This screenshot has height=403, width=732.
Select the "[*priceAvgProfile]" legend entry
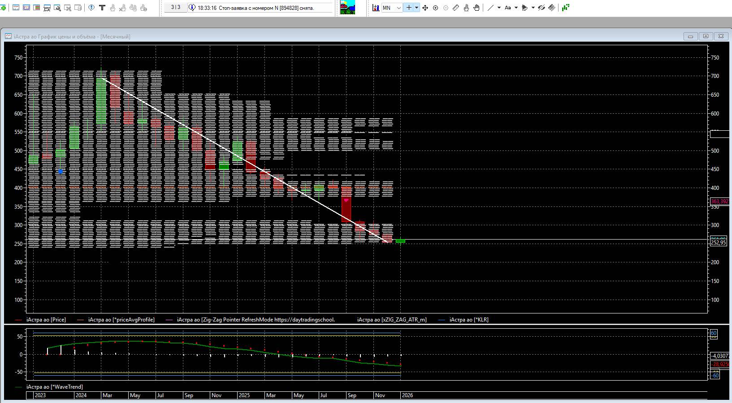121,320
